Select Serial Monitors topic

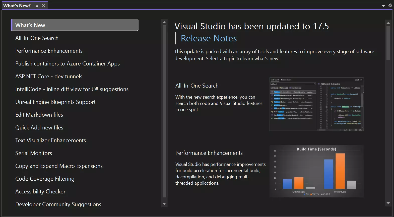point(34,153)
